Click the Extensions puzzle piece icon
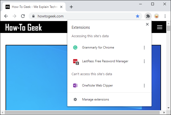 click(x=148, y=16)
